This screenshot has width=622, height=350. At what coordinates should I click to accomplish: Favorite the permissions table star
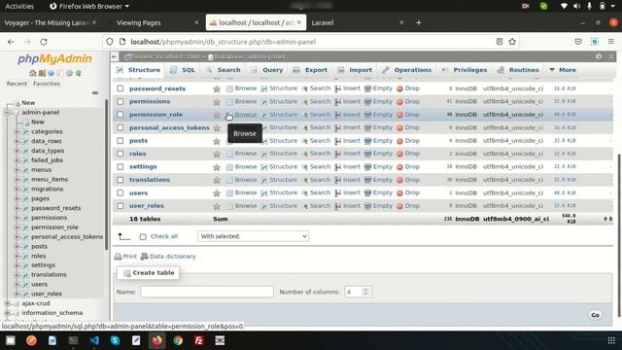pyautogui.click(x=217, y=102)
